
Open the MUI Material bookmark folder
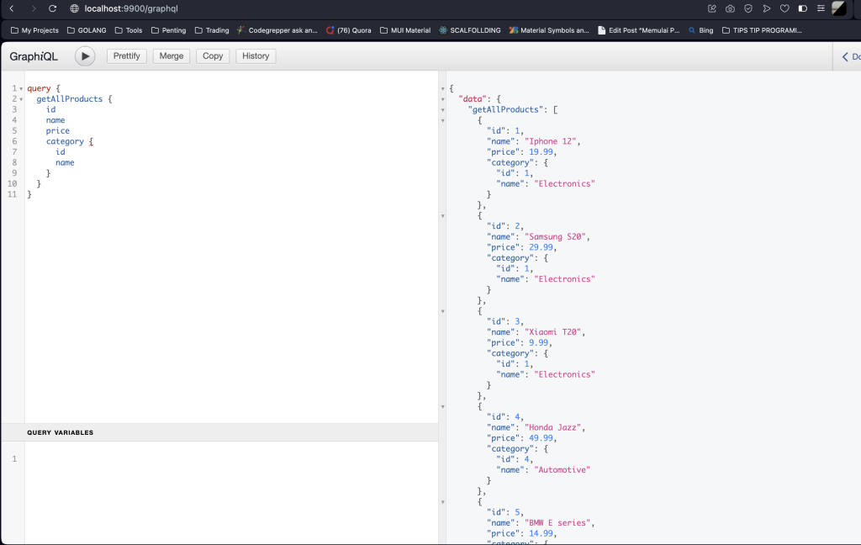405,30
